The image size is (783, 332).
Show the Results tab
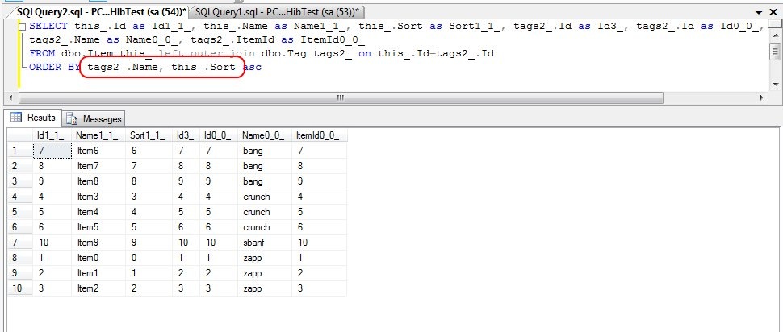tap(33, 118)
